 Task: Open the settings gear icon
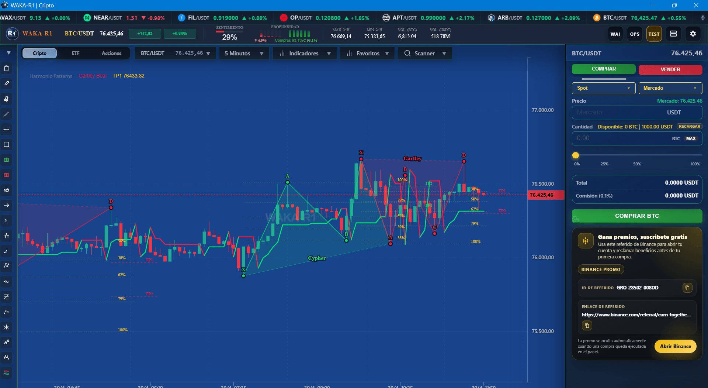pos(693,34)
